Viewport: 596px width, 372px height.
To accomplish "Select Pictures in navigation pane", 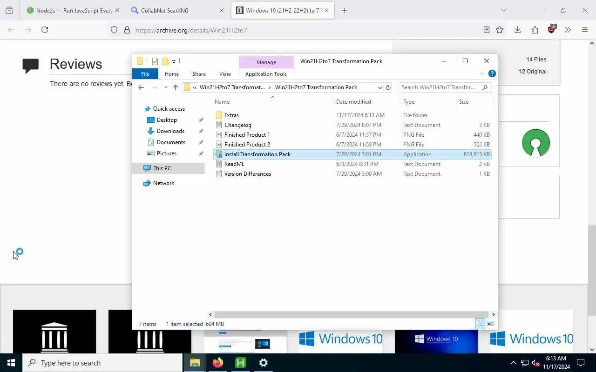I will pyautogui.click(x=167, y=153).
